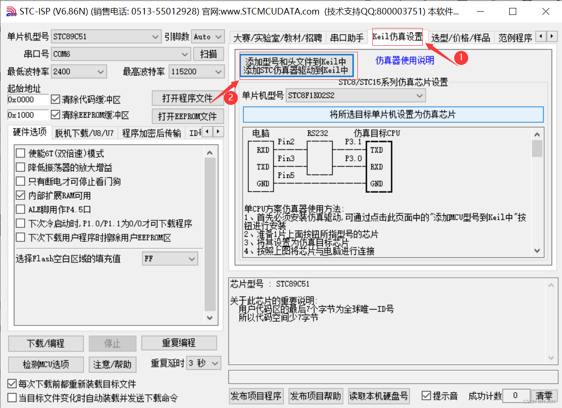Click add model and header files to Keil button
Viewport: 562px width, 408px height.
click(296, 66)
